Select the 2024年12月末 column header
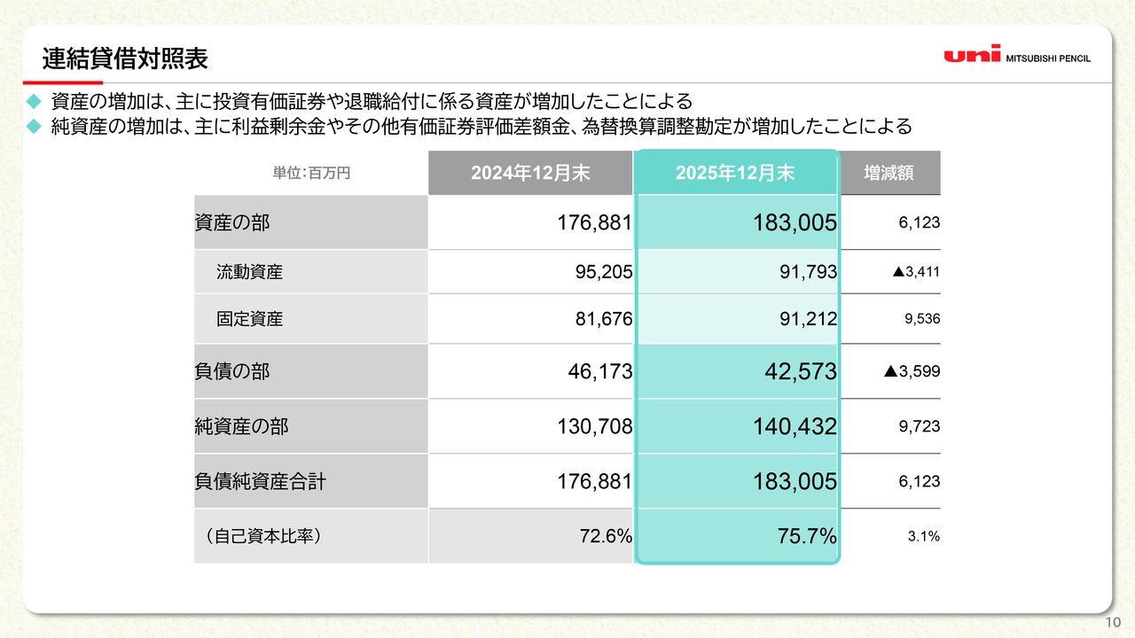 pyautogui.click(x=530, y=173)
